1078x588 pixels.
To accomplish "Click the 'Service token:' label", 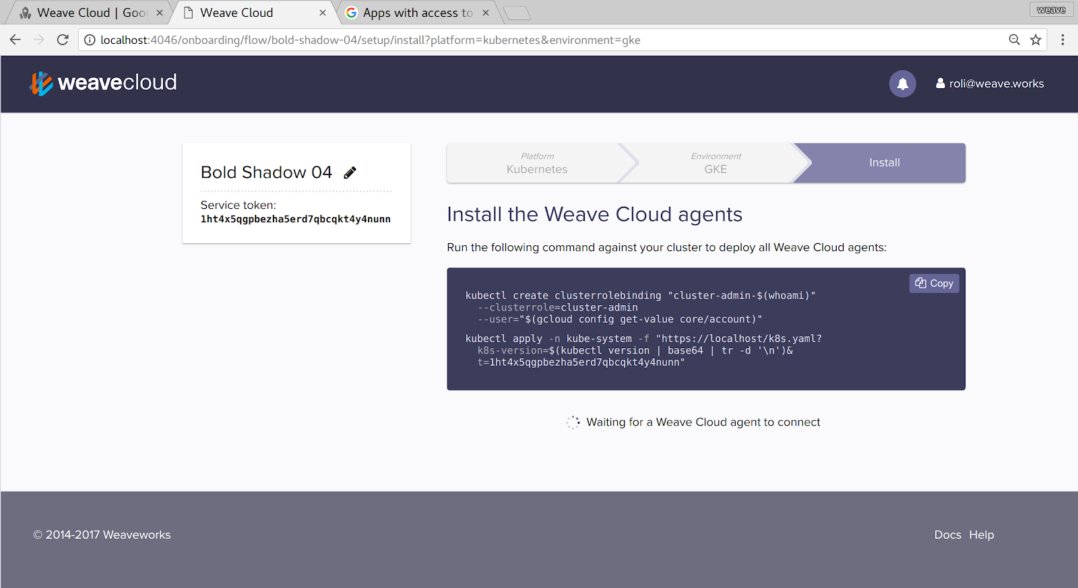I will click(x=239, y=205).
